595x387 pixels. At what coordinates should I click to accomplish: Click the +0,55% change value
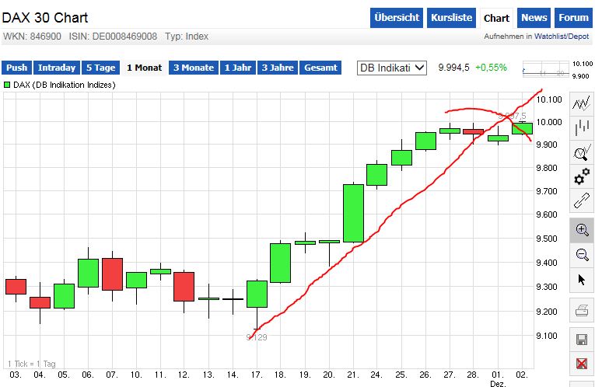(x=491, y=68)
